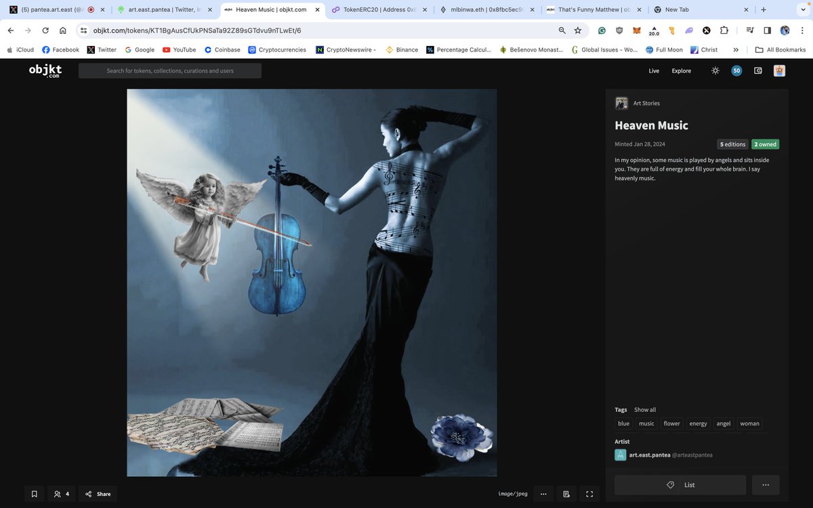This screenshot has width=813, height=508.
Task: Open the Extensions puzzle-piece menu
Action: click(x=724, y=30)
